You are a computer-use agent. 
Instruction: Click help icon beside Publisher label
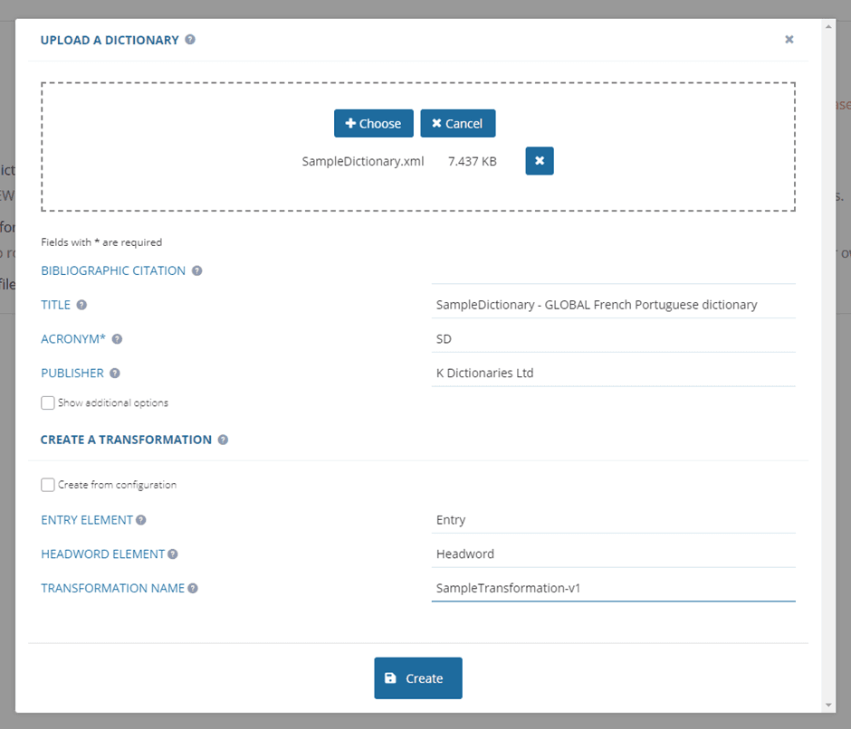(115, 373)
